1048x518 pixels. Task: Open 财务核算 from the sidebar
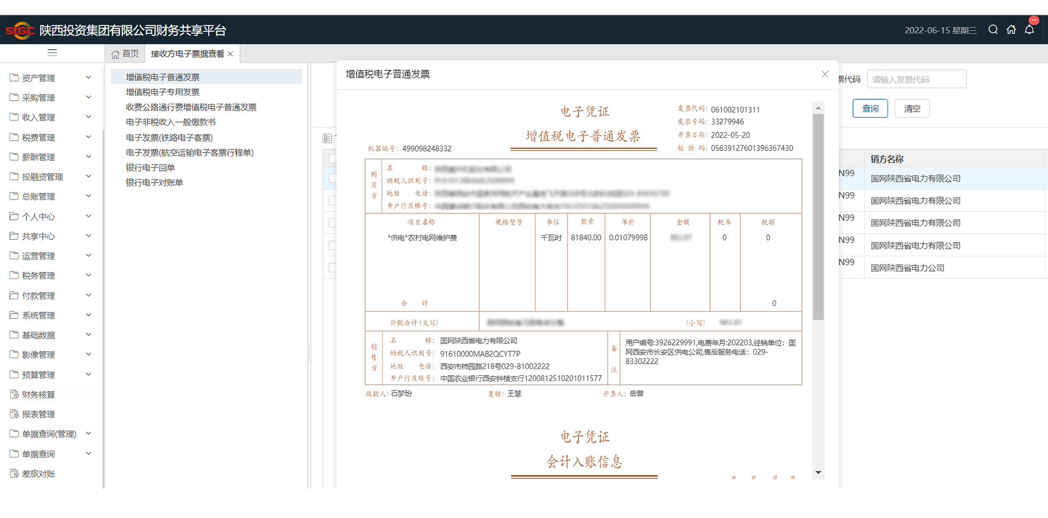click(38, 395)
